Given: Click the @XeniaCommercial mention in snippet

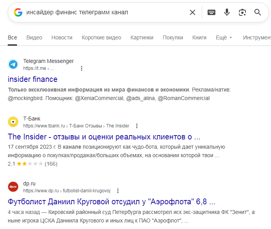Looking at the screenshot, I should click(100, 98).
